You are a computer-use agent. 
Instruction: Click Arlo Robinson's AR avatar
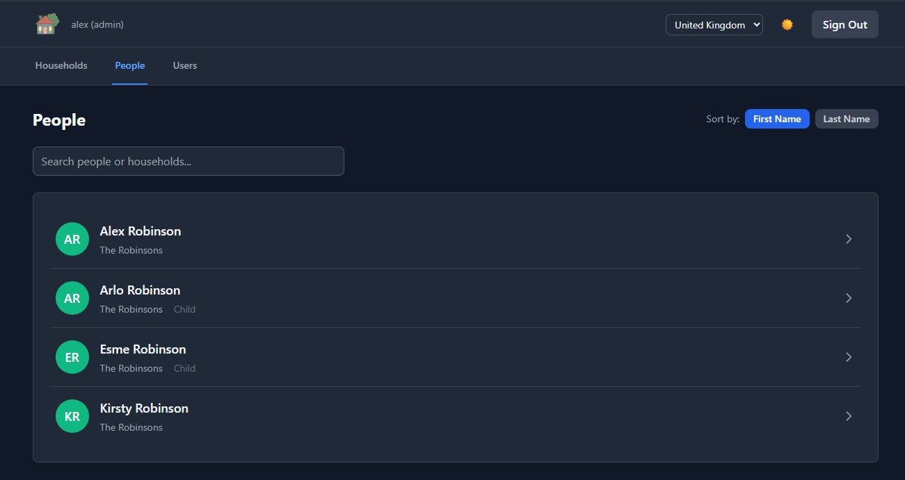pyautogui.click(x=72, y=298)
